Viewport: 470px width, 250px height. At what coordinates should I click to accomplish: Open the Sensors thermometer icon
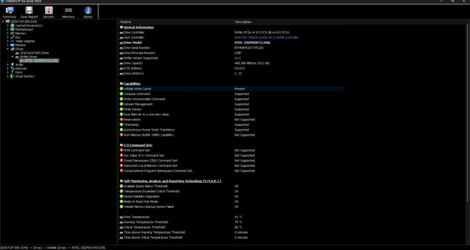pyautogui.click(x=49, y=11)
